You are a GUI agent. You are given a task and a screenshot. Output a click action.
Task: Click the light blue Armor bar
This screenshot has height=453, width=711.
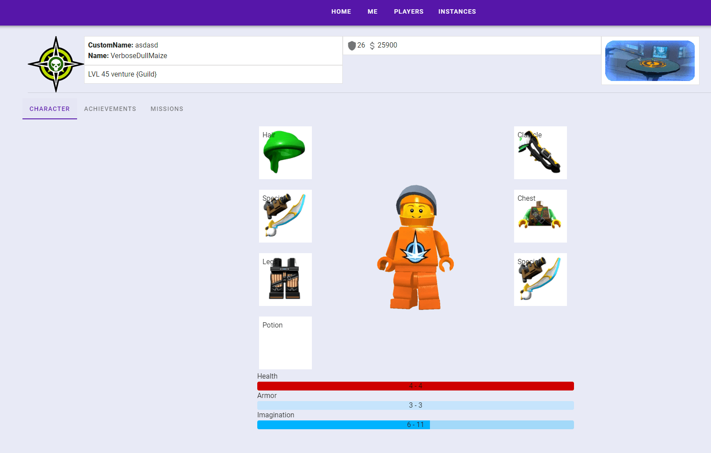click(415, 405)
